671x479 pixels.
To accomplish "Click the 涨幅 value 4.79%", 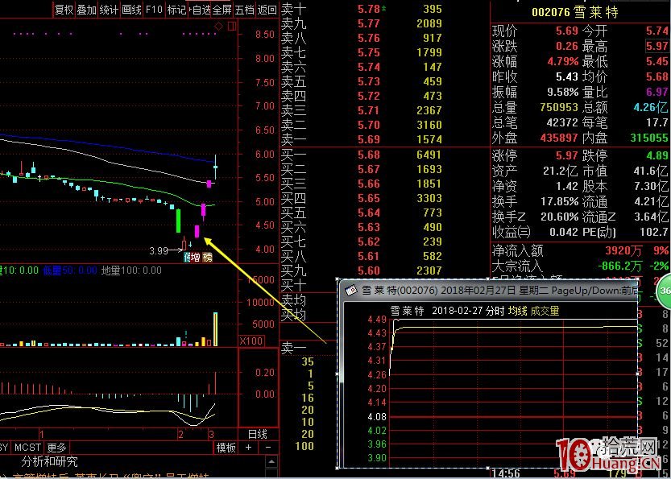I will coord(563,61).
